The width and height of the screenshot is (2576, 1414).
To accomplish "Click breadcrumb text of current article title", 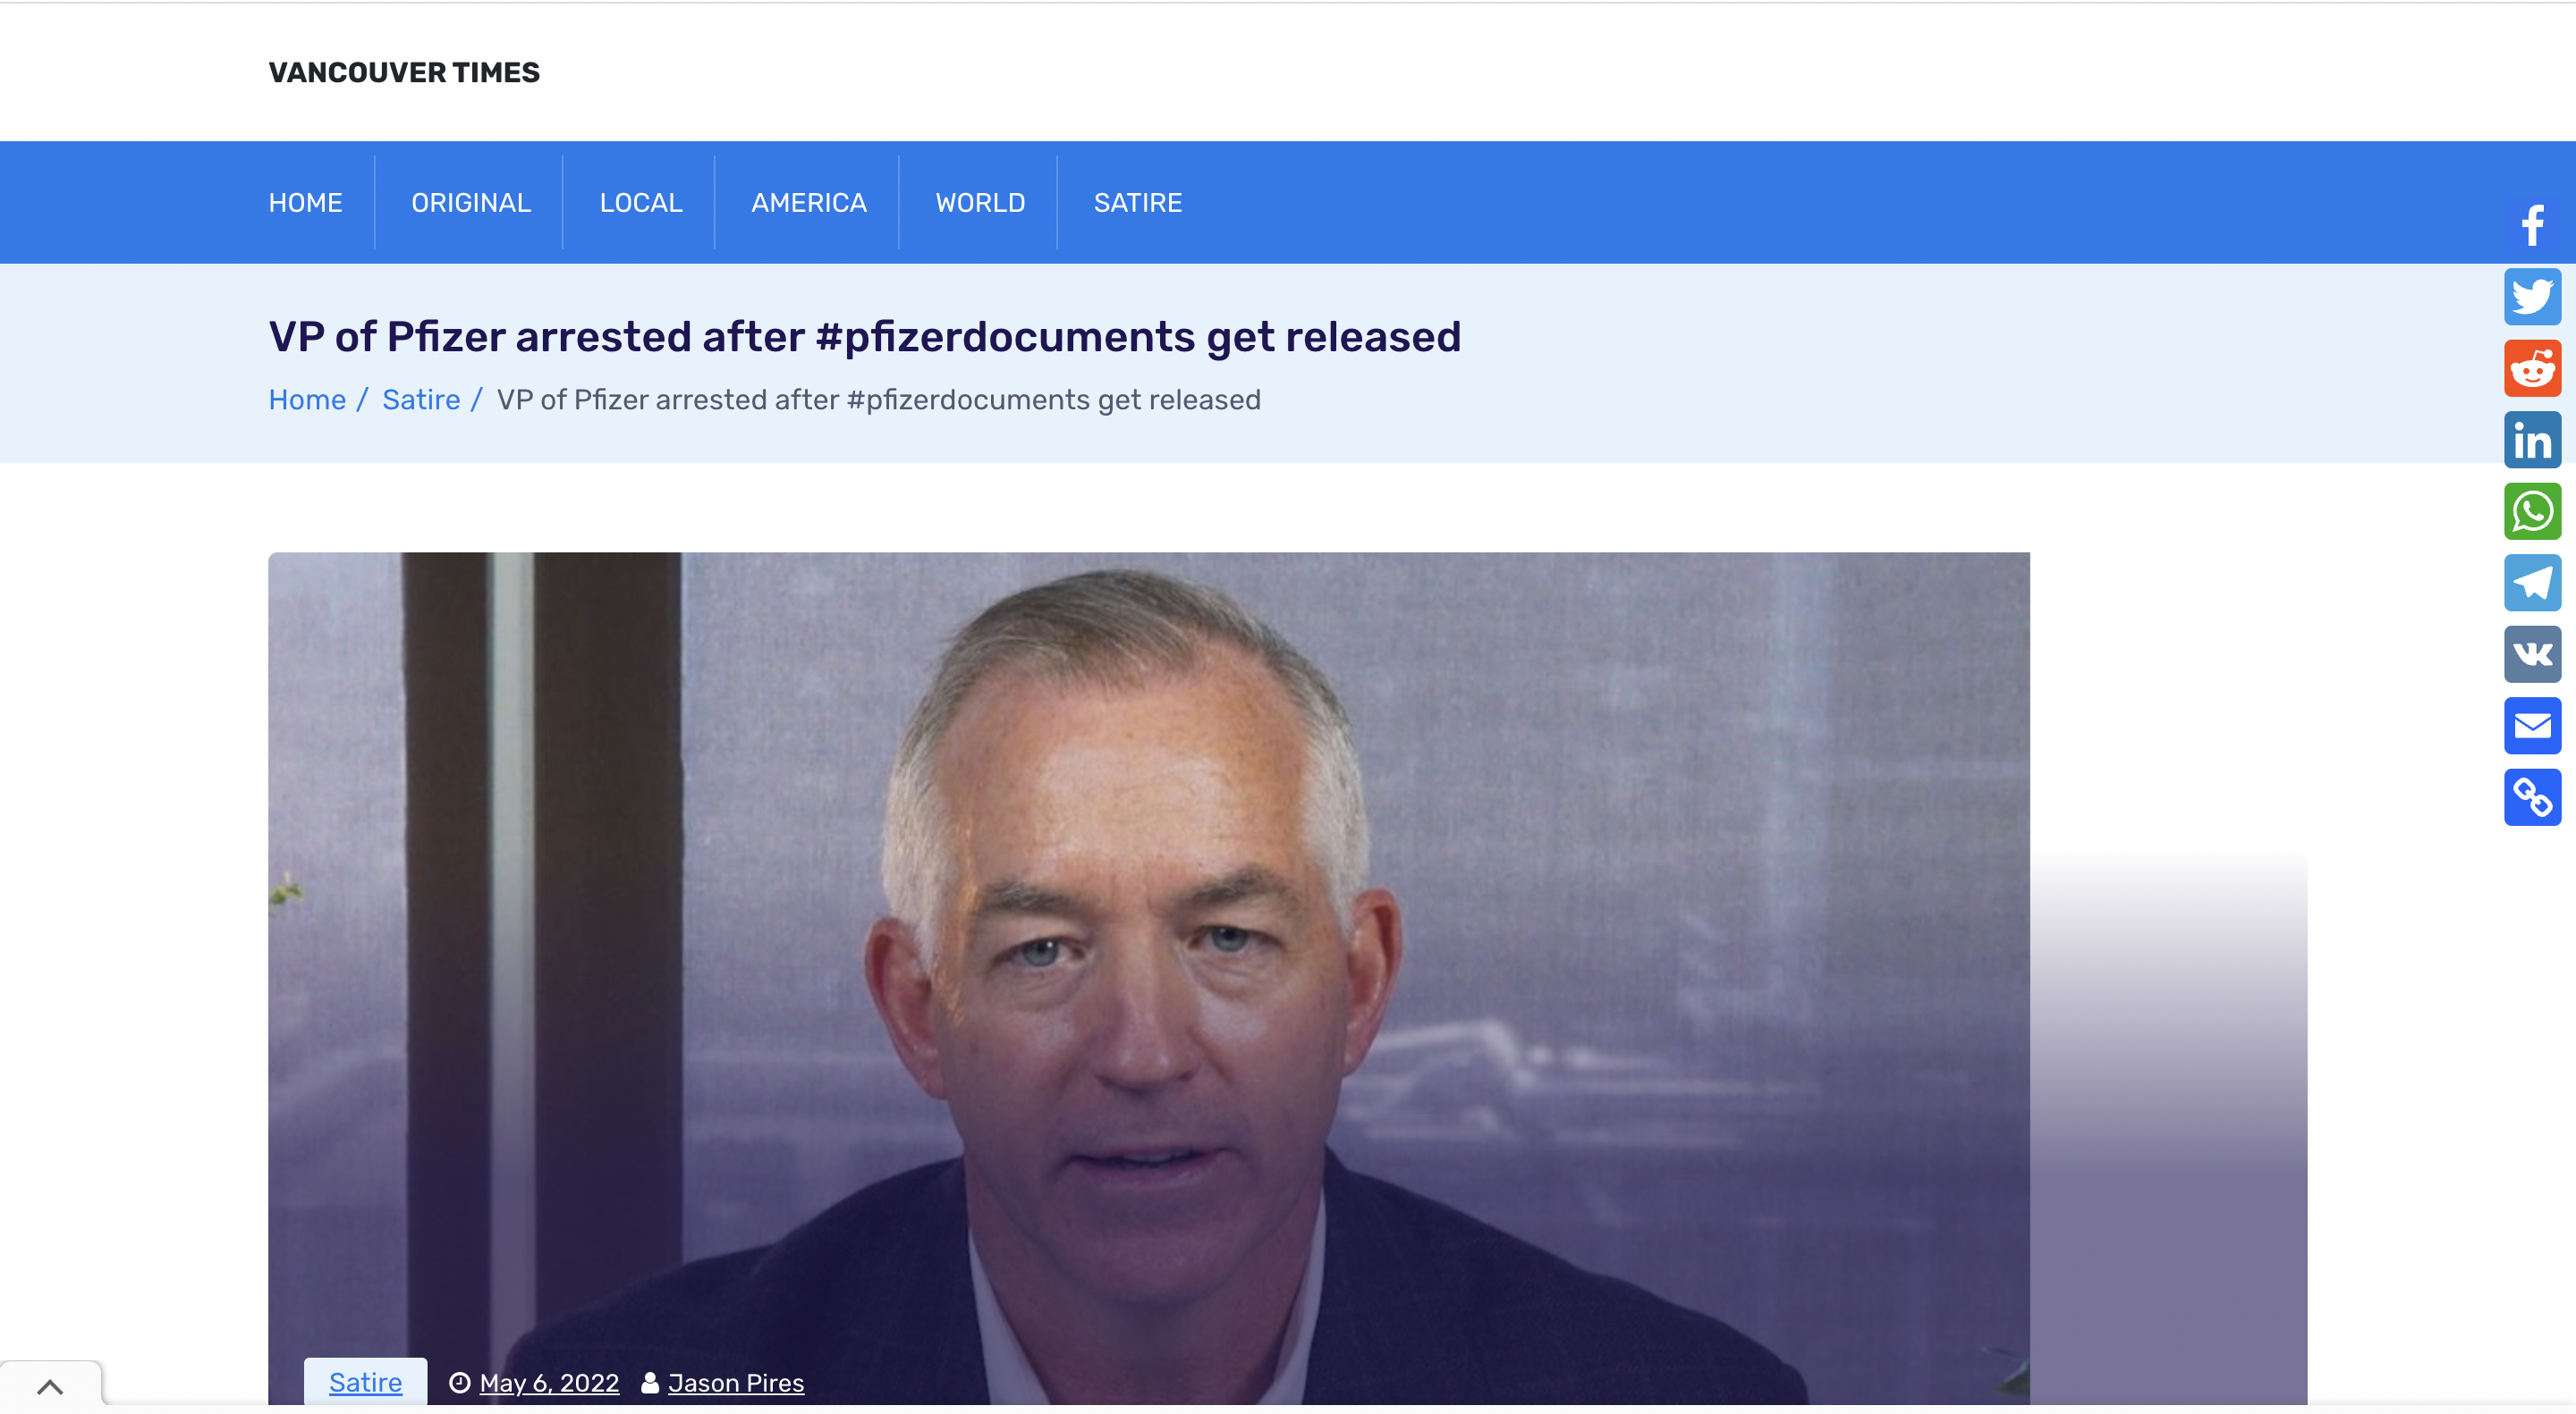I will pos(879,400).
